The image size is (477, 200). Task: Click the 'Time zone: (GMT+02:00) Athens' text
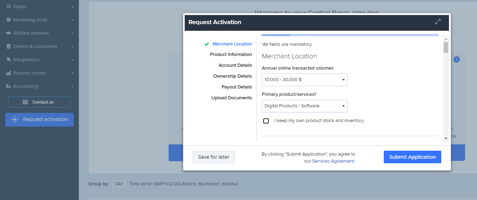pyautogui.click(x=184, y=184)
